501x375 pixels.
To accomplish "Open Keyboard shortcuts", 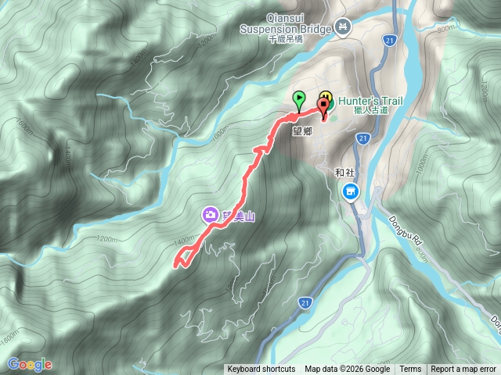I will point(261,370).
